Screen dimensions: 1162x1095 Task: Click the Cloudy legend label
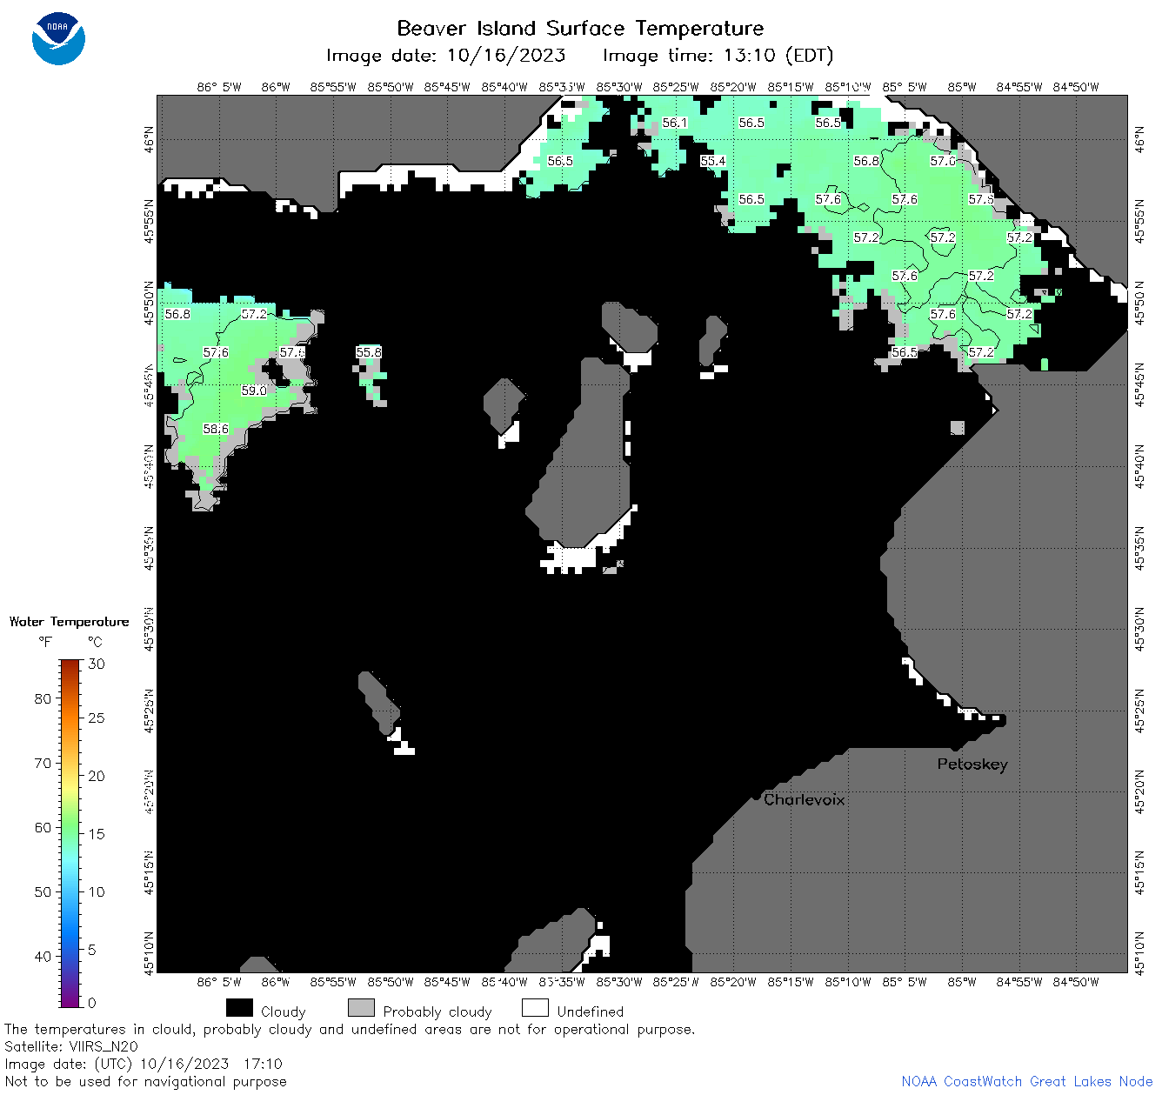pos(284,1012)
